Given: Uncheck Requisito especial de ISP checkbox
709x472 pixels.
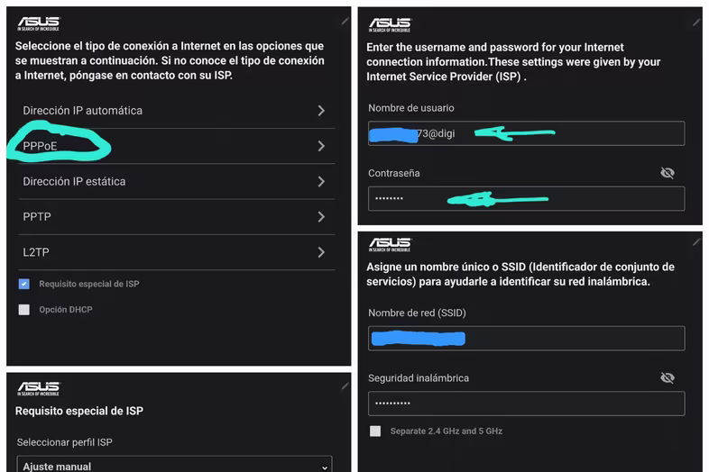Looking at the screenshot, I should tap(24, 284).
